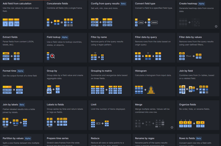Select the Histogram title
Image resolution: width=221 pixels, height=146 pixels.
(141, 71)
